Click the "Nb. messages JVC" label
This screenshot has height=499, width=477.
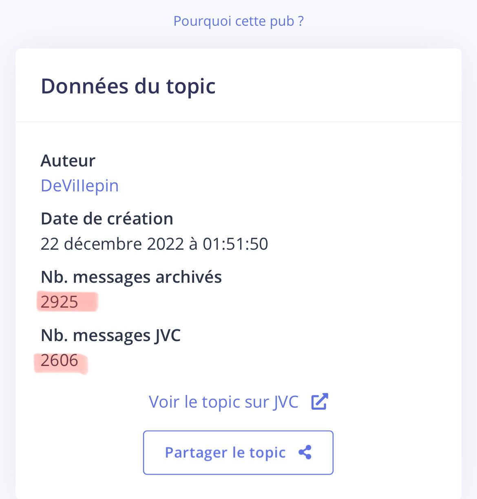coord(111,335)
